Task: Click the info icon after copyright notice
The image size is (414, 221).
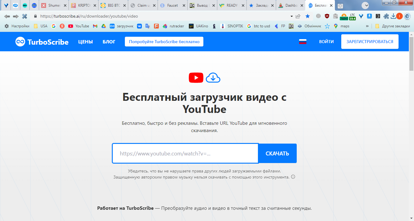Action: click(293, 177)
